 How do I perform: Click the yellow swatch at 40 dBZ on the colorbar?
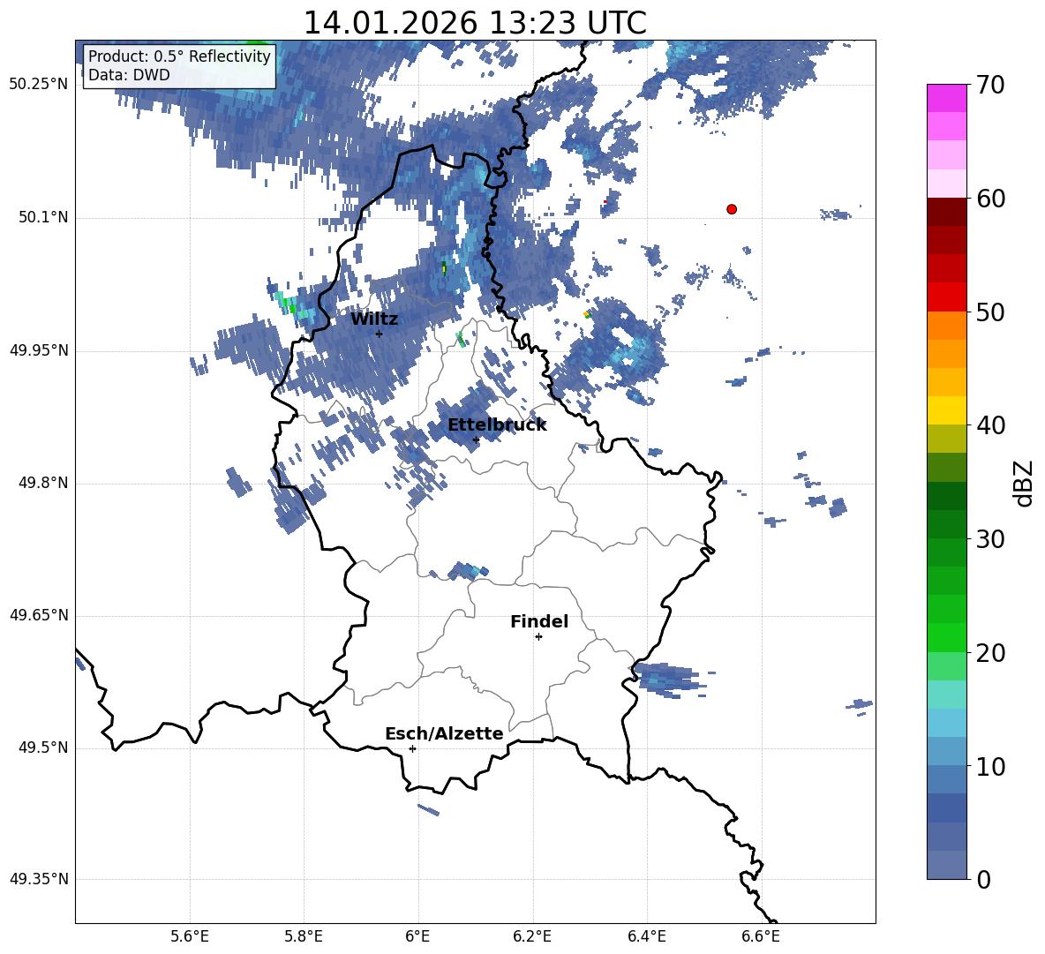point(946,410)
